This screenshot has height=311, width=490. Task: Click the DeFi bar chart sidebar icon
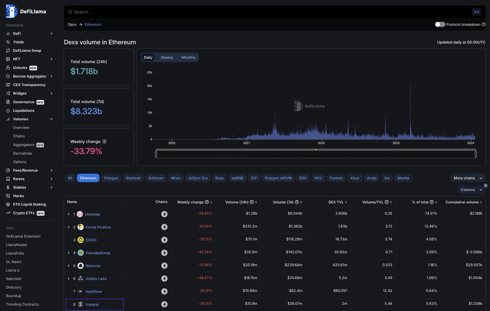tap(8, 33)
